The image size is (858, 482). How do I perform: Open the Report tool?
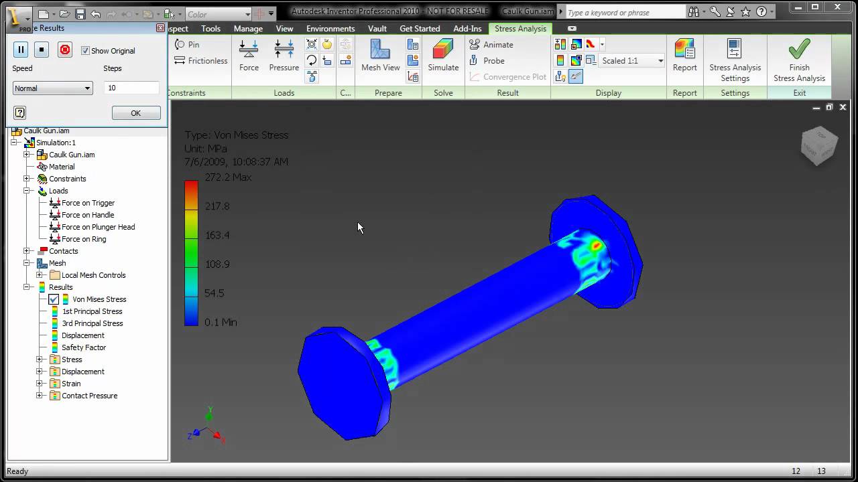point(684,55)
